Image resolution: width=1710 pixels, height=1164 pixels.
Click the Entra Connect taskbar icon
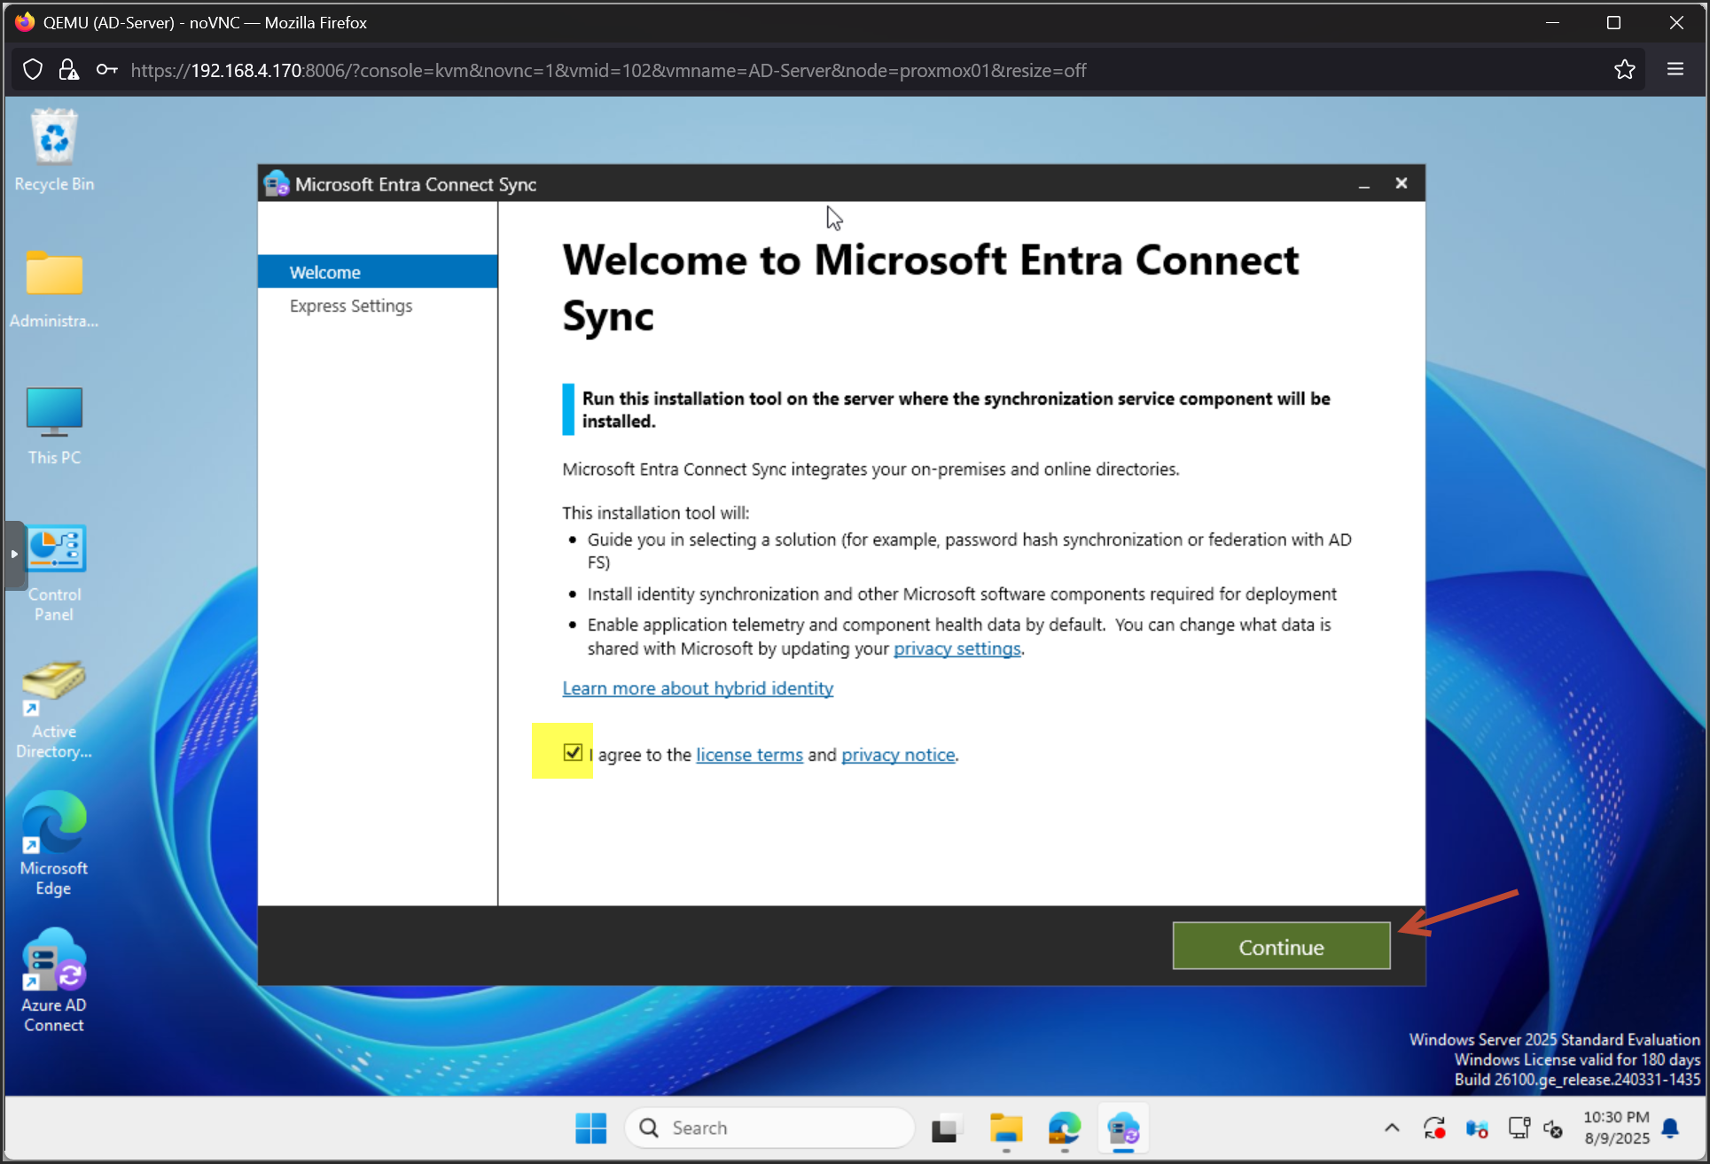pyautogui.click(x=1123, y=1128)
